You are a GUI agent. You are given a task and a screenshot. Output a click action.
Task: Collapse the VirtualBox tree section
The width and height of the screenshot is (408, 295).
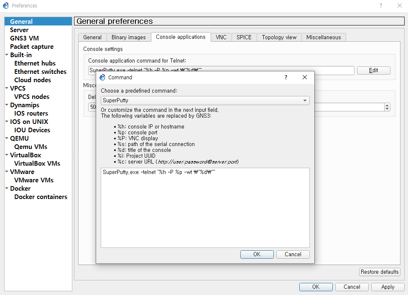pos(7,155)
